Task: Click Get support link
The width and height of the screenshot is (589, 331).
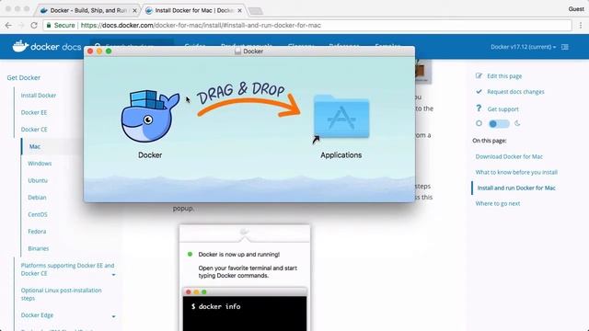Action: pyautogui.click(x=502, y=108)
